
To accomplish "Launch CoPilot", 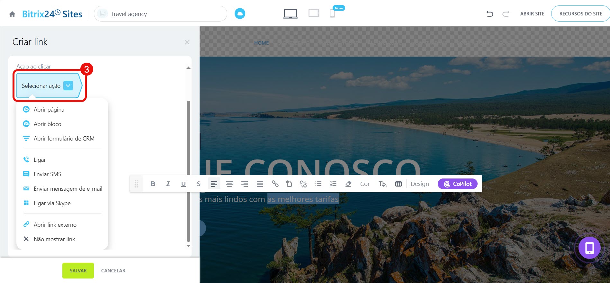I will coord(458,184).
